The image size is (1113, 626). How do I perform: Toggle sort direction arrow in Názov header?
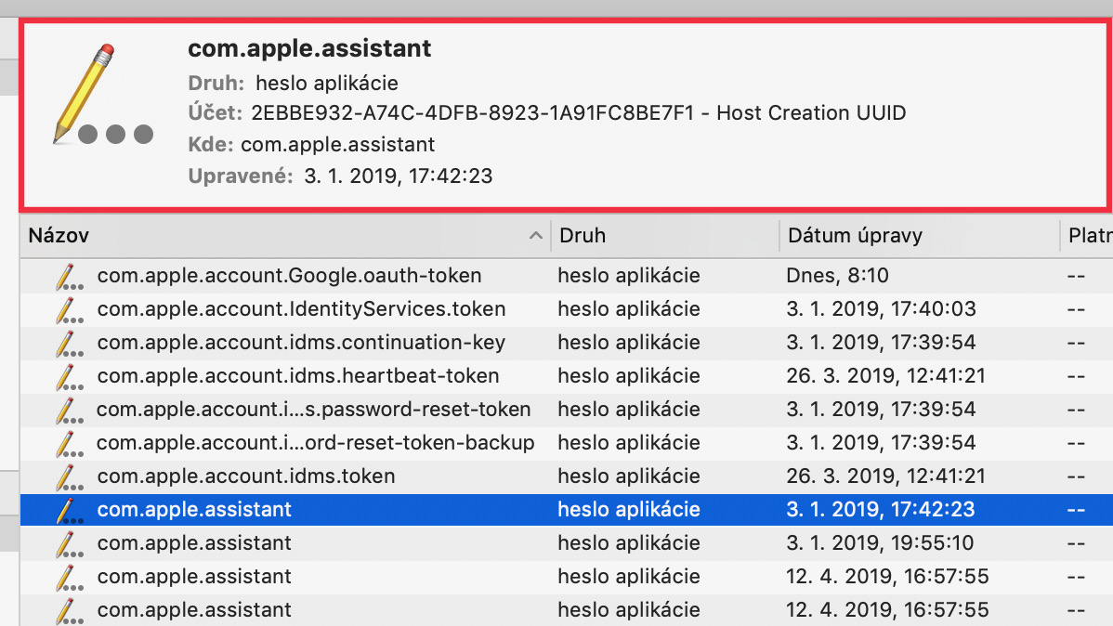pos(536,236)
